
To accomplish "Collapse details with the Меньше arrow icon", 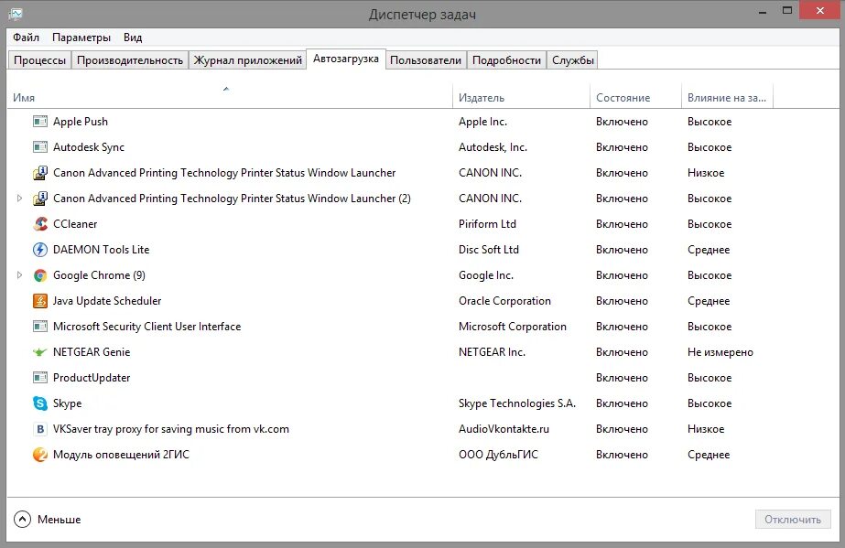I will (x=22, y=520).
